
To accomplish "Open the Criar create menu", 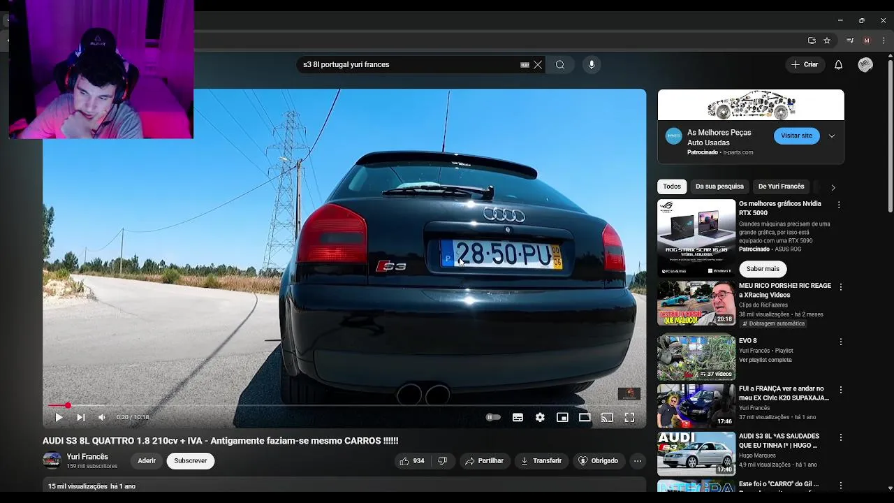I will [805, 65].
